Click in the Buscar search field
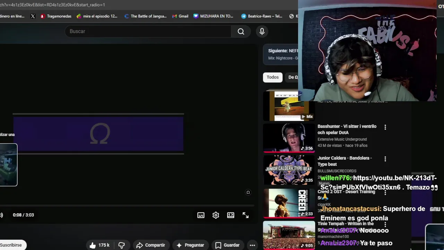Screen dimensions: 444x250 (148, 31)
